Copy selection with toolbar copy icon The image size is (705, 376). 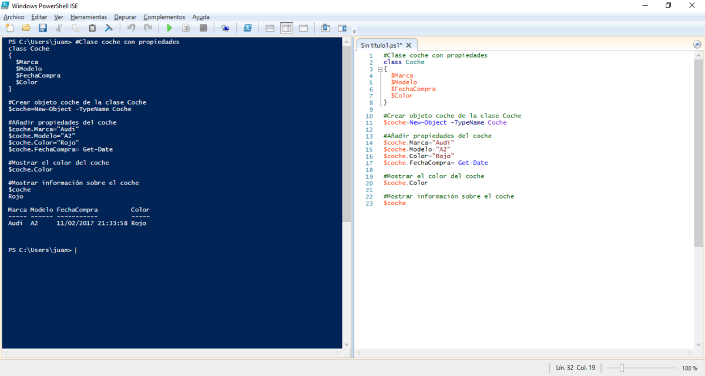(75, 28)
